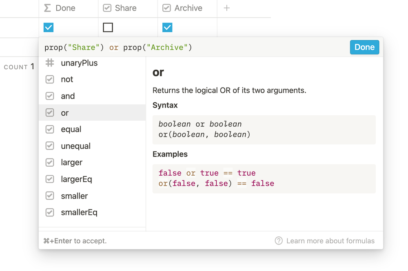Screen dimensions: 408x271
Task: Select the and function
Action: tap(92, 96)
